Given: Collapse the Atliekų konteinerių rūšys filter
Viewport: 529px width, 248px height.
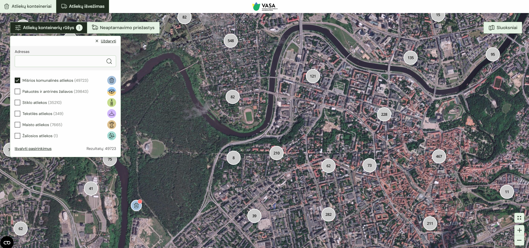Looking at the screenshot, I should (48, 28).
